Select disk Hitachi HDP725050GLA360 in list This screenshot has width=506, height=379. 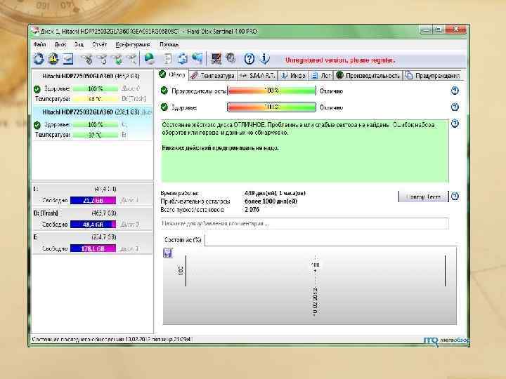[x=92, y=88]
